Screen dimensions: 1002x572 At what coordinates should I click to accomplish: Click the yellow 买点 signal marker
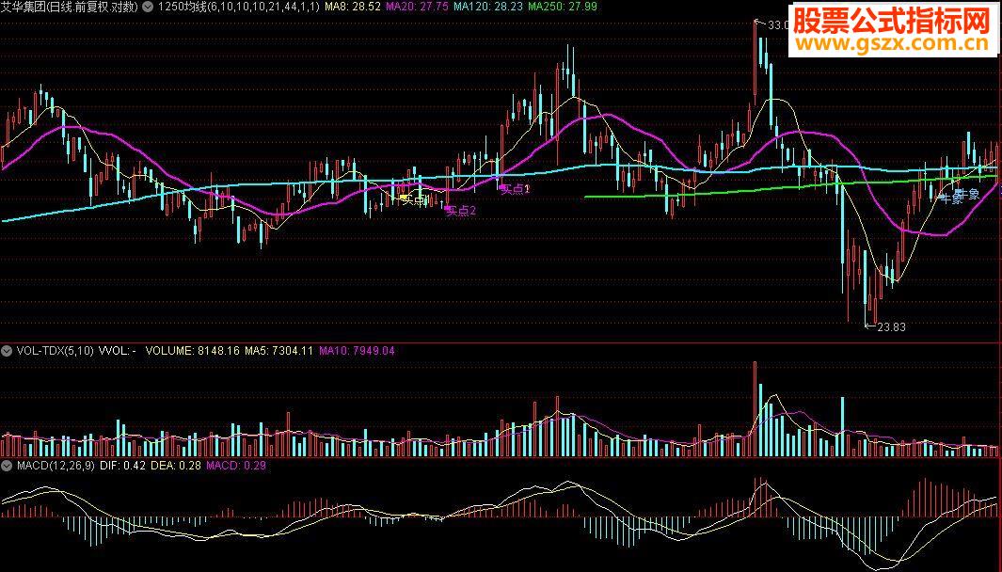(414, 200)
